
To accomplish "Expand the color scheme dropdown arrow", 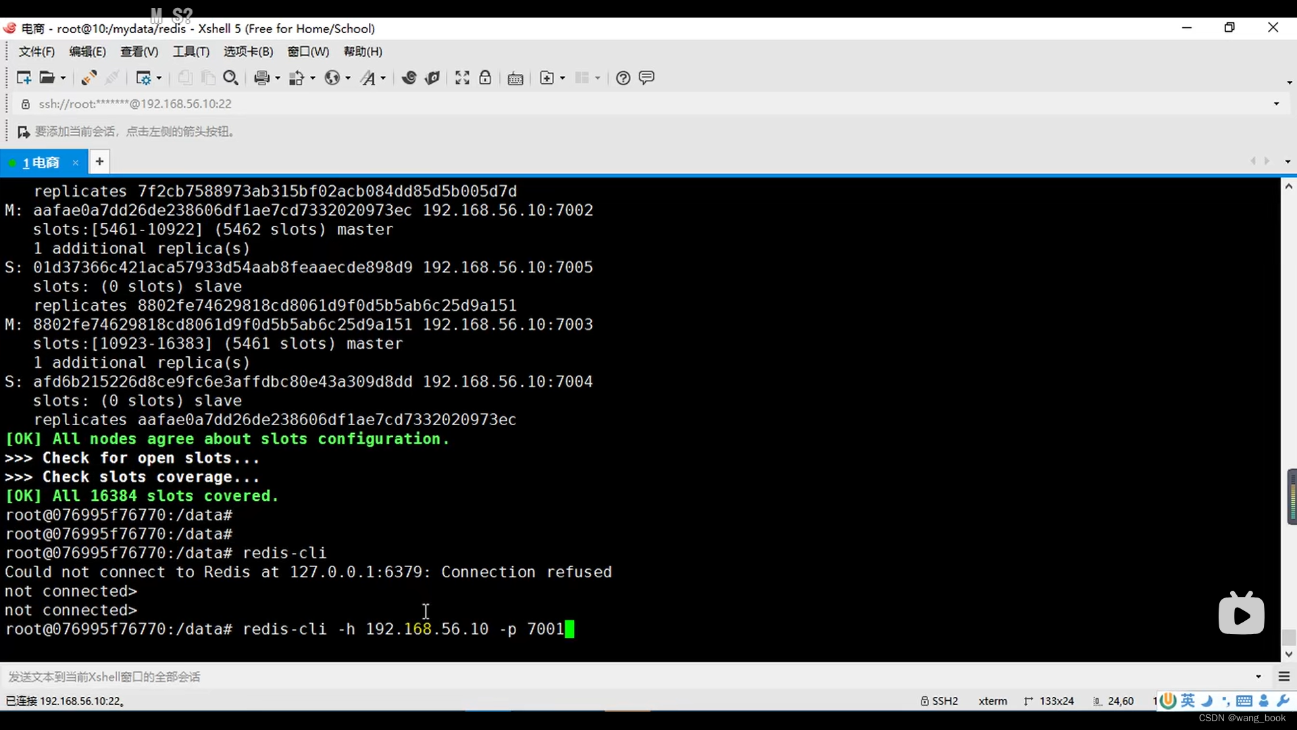I will coord(313,78).
